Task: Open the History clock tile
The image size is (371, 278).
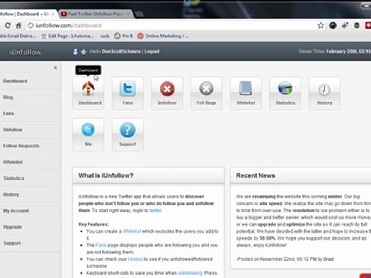Action: 324,93
